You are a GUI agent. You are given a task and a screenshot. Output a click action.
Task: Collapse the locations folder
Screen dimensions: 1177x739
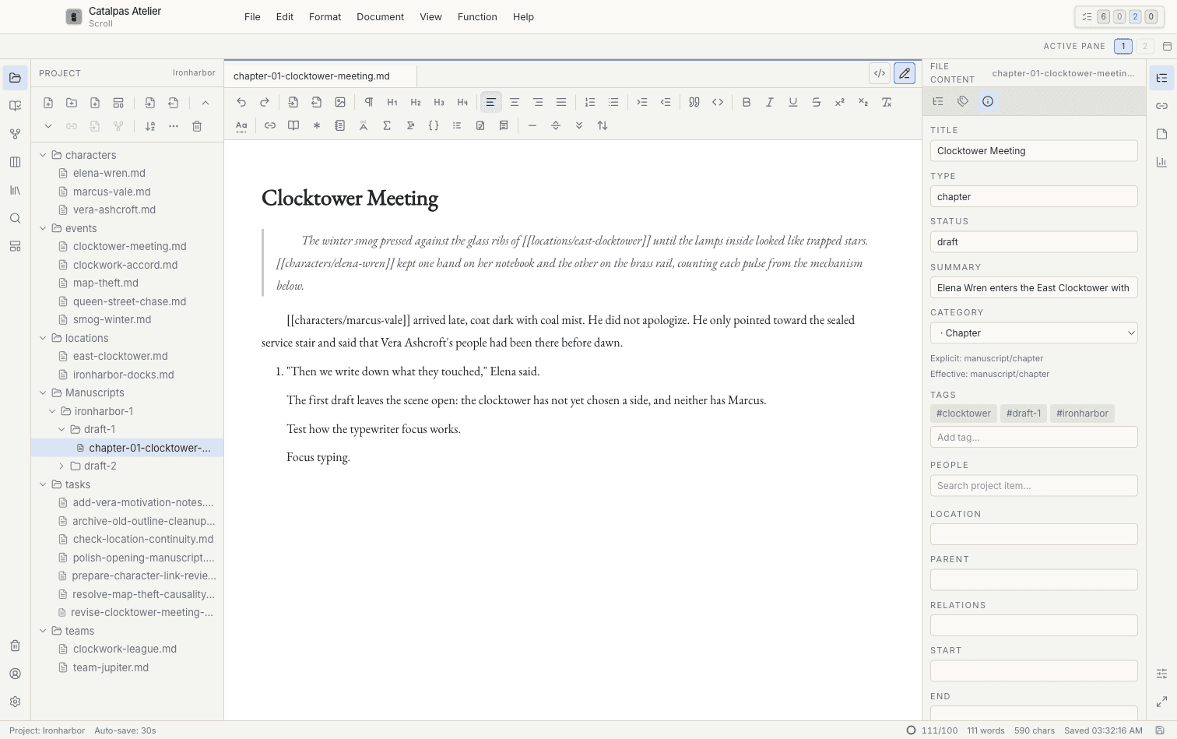tap(44, 338)
